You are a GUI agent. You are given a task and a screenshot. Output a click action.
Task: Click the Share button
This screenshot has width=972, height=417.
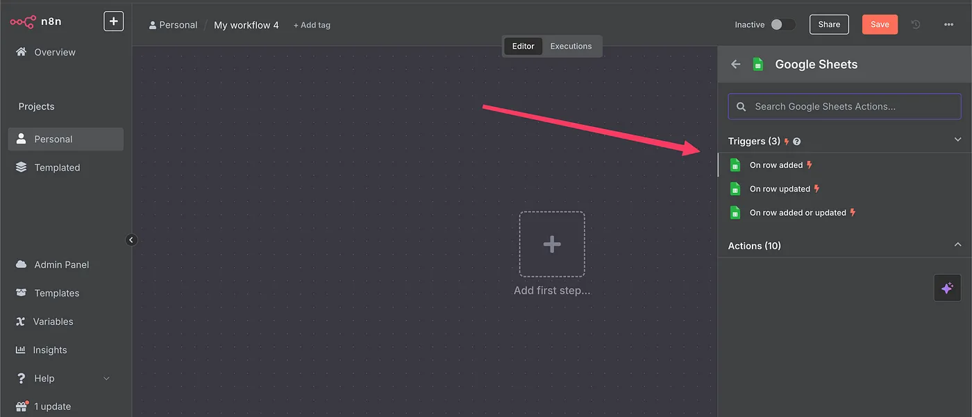tap(829, 24)
